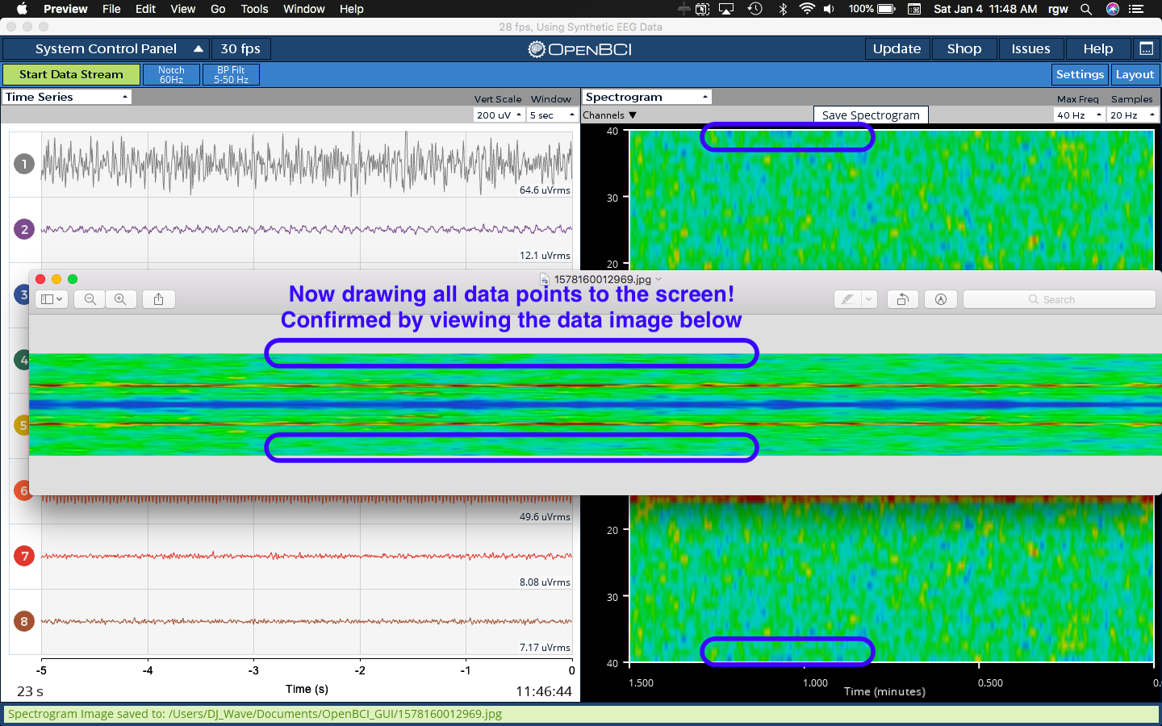
Task: Toggle channel 7 on or off
Action: pyautogui.click(x=24, y=556)
